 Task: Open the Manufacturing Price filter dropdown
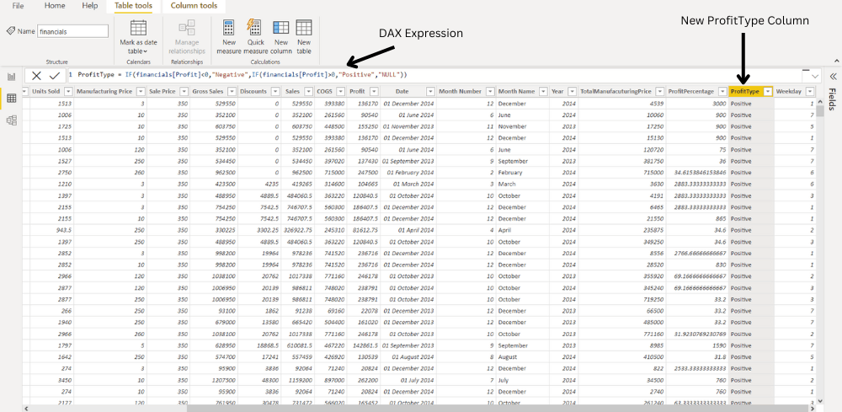[141, 91]
